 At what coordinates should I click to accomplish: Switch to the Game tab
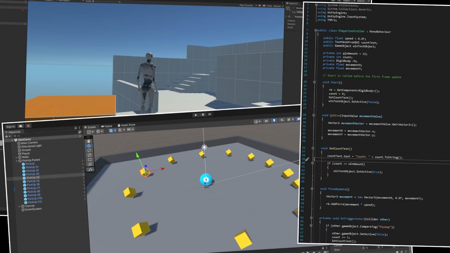click(107, 126)
